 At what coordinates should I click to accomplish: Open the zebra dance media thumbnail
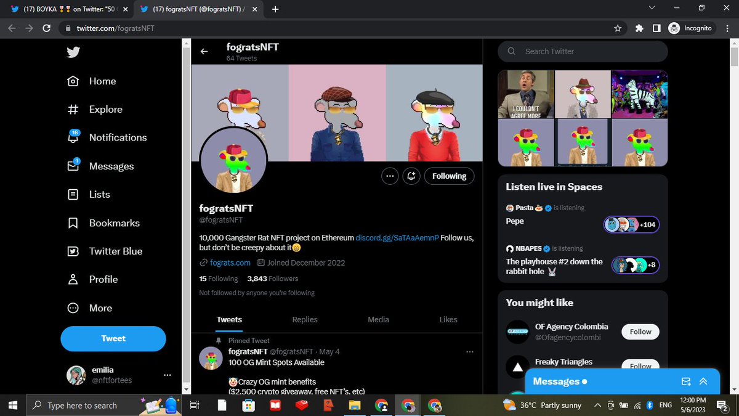click(x=639, y=93)
